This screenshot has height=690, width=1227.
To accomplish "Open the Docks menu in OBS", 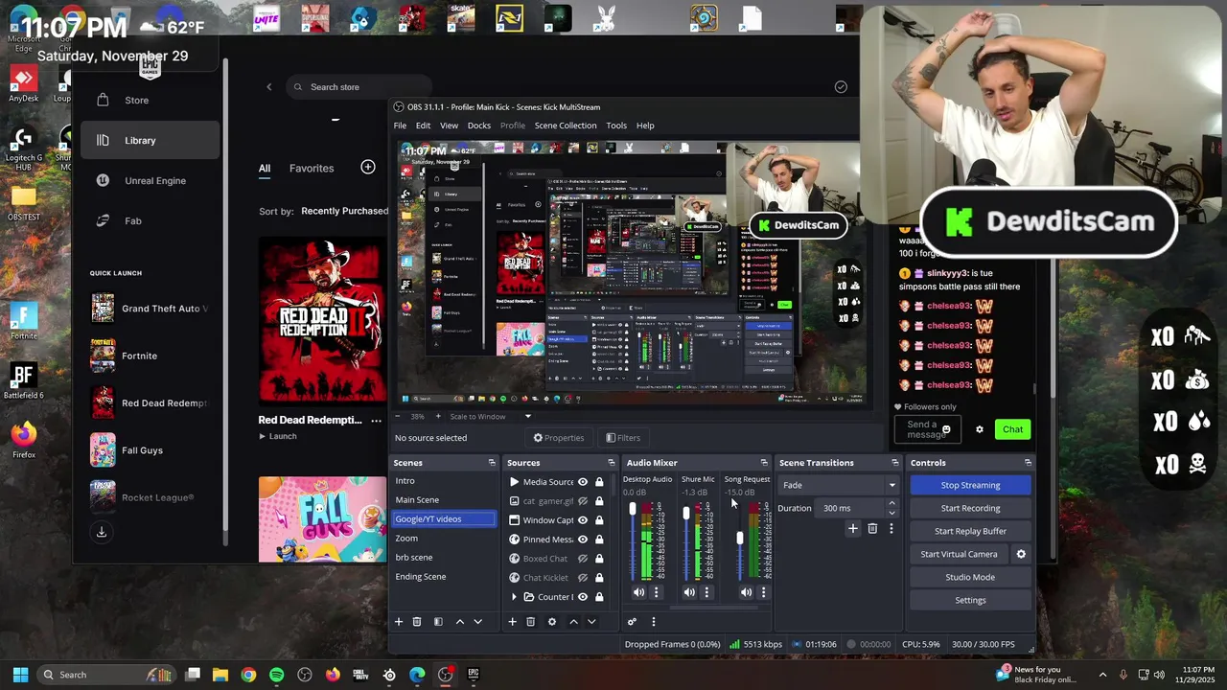I will tap(478, 126).
